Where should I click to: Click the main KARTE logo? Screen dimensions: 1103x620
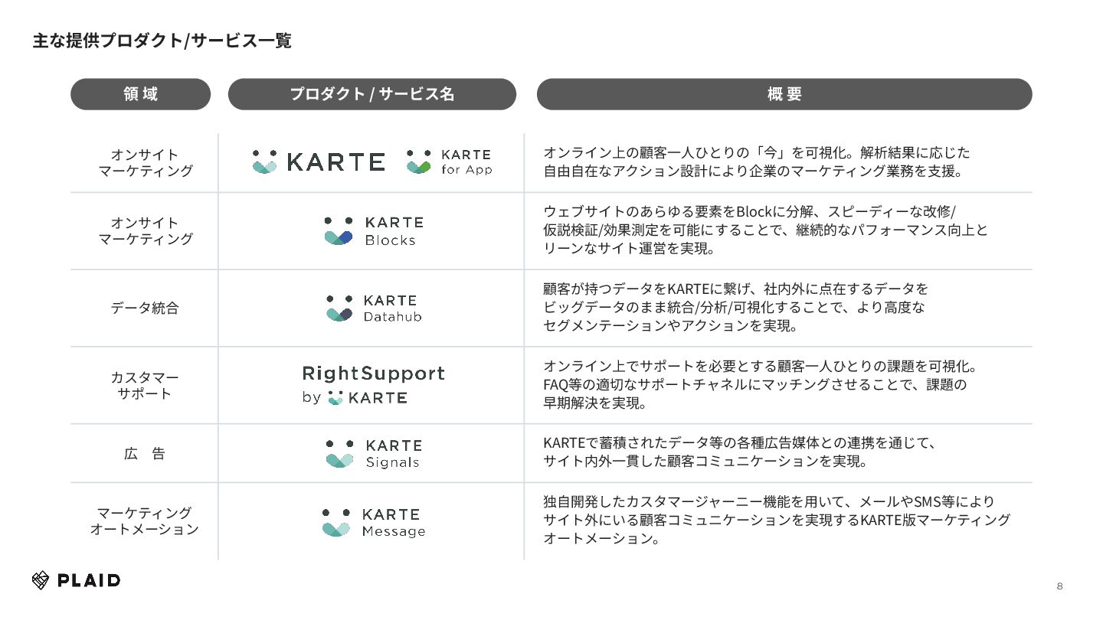319,162
